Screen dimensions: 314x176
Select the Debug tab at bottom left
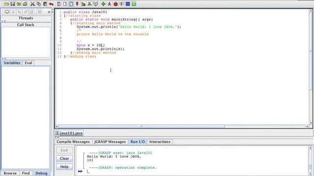(41, 173)
